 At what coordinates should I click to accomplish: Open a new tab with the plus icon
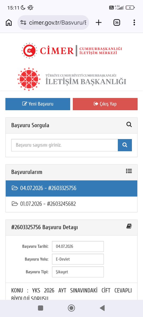pyautogui.click(x=99, y=23)
